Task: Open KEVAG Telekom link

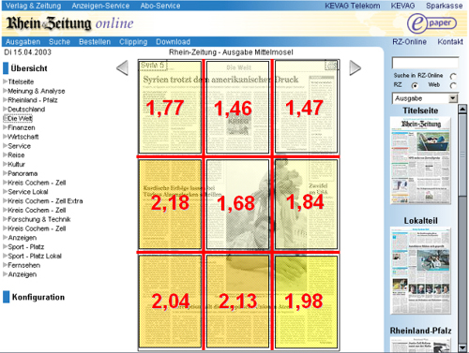Action: point(353,6)
